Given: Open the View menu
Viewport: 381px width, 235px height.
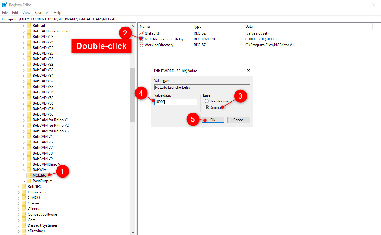Looking at the screenshot, I should click(27, 13).
